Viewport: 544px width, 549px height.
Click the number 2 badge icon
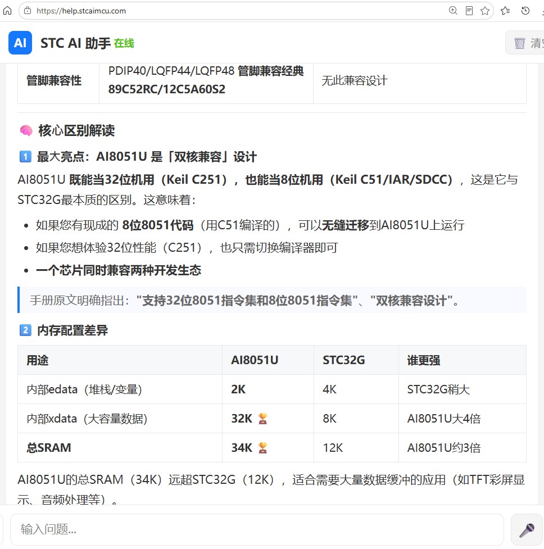coord(25,330)
